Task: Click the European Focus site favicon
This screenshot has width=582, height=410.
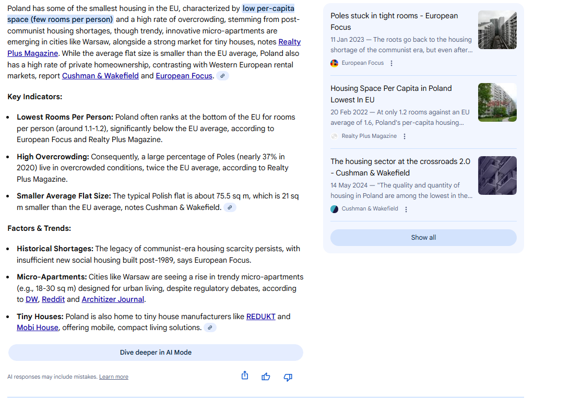Action: tap(335, 63)
